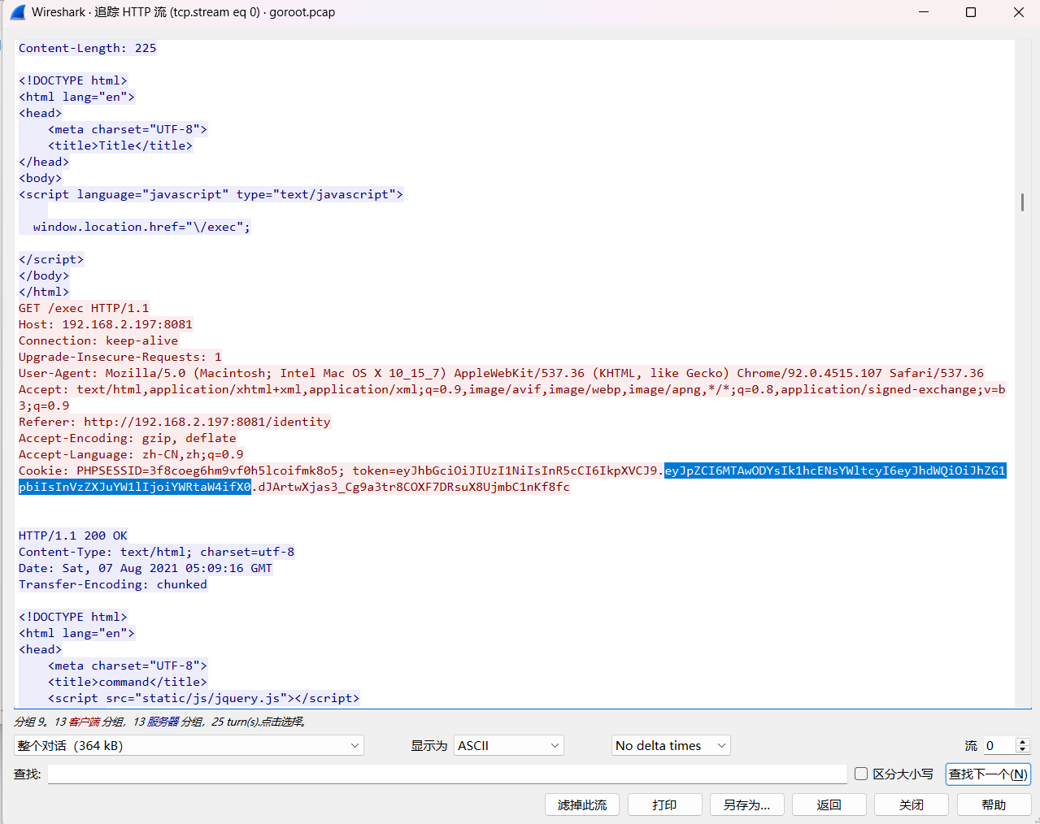
Task: Maximize the Follow HTTP Stream window
Action: [971, 12]
